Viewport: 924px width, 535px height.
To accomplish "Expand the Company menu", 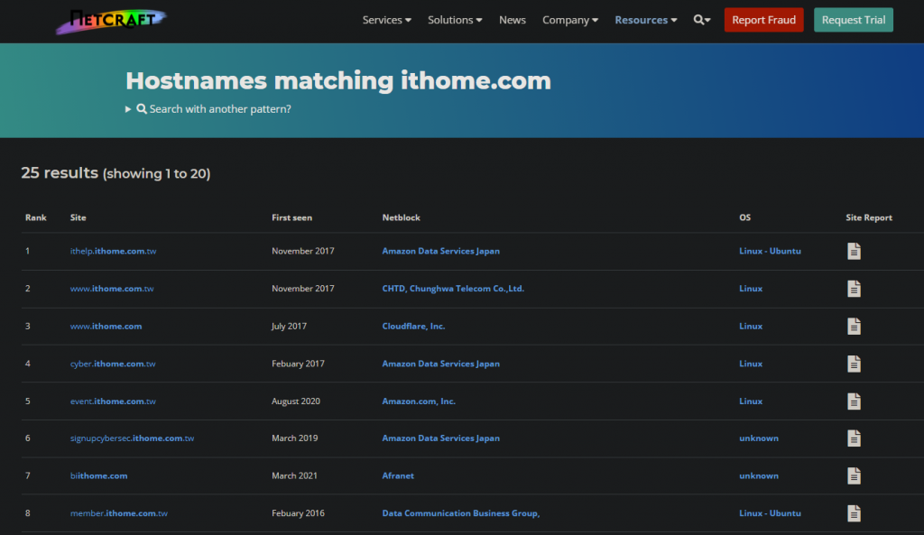I will 570,20.
